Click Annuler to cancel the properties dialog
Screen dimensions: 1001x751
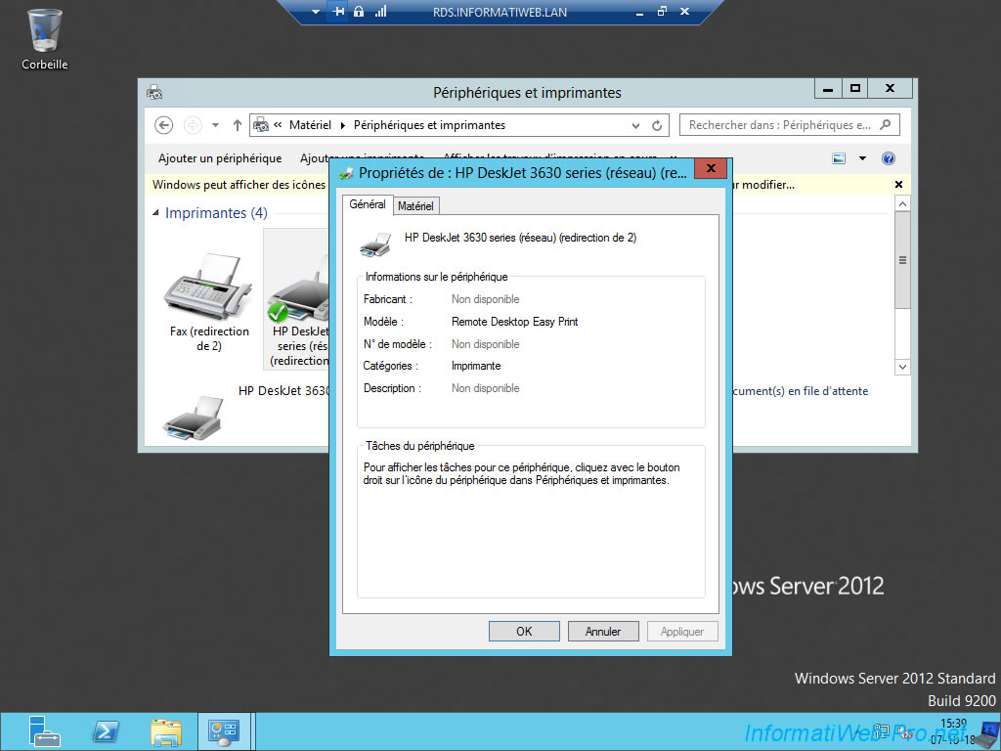pyautogui.click(x=603, y=631)
